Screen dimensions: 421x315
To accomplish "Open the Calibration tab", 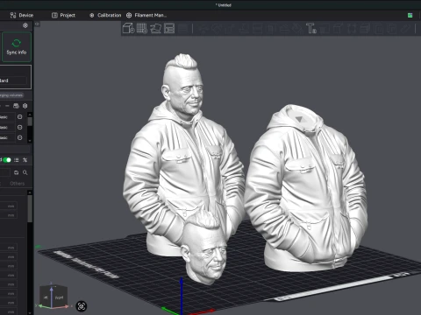I will click(x=105, y=15).
